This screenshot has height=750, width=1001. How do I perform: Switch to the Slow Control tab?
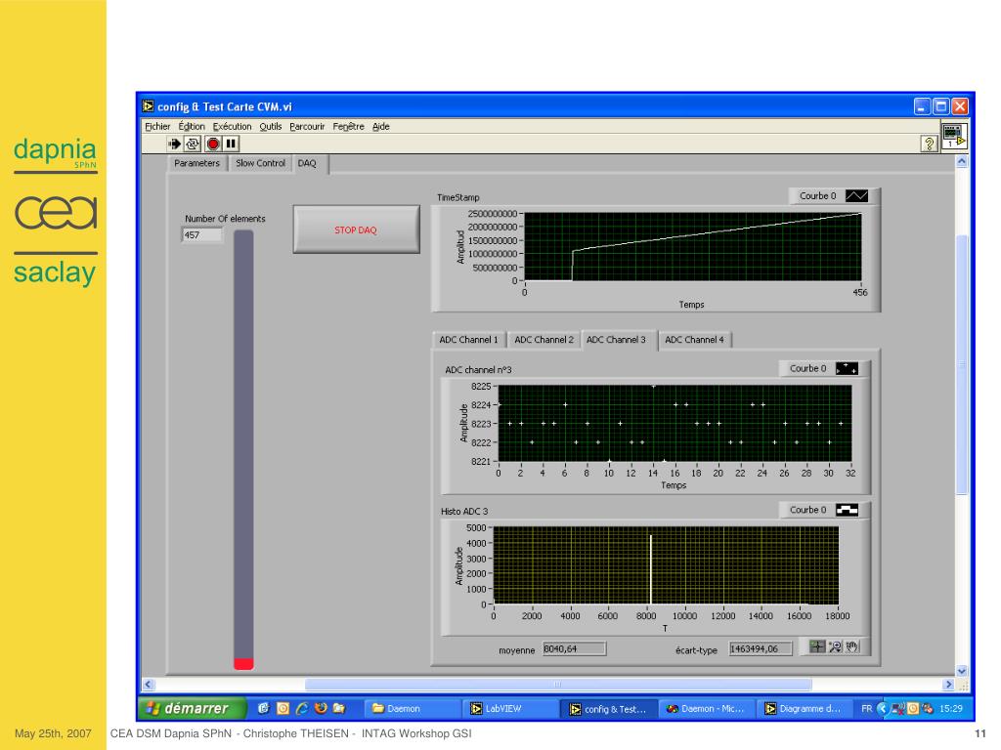260,163
